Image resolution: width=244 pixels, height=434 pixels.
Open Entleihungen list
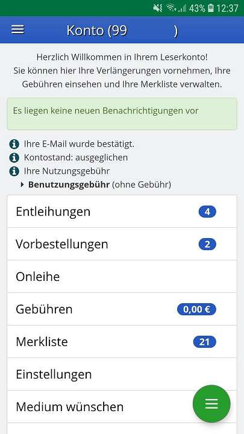122,212
